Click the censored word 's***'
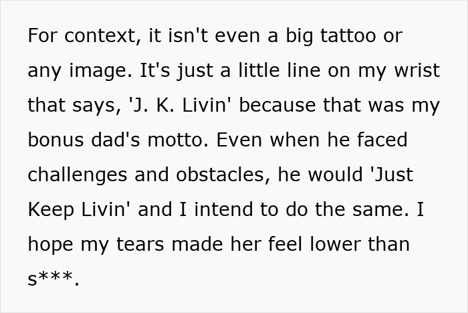The image size is (468, 313). (51, 278)
